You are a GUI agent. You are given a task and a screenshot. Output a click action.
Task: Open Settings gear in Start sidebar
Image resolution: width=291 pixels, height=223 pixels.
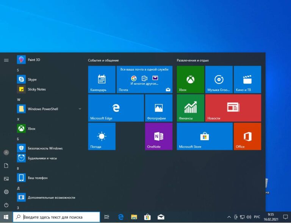pyautogui.click(x=6, y=192)
